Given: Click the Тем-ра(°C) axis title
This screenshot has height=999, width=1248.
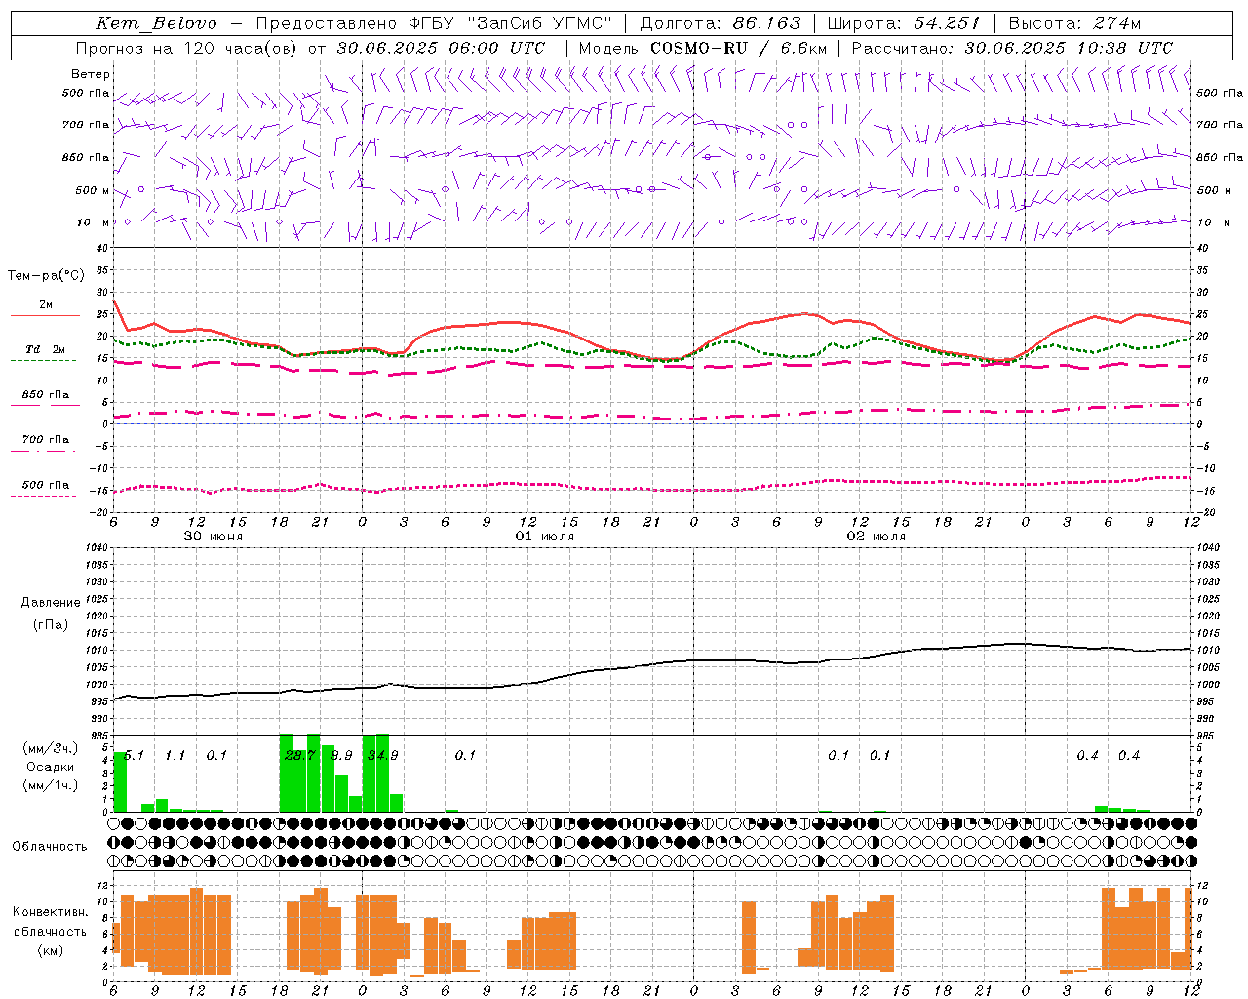Looking at the screenshot, I should (46, 276).
